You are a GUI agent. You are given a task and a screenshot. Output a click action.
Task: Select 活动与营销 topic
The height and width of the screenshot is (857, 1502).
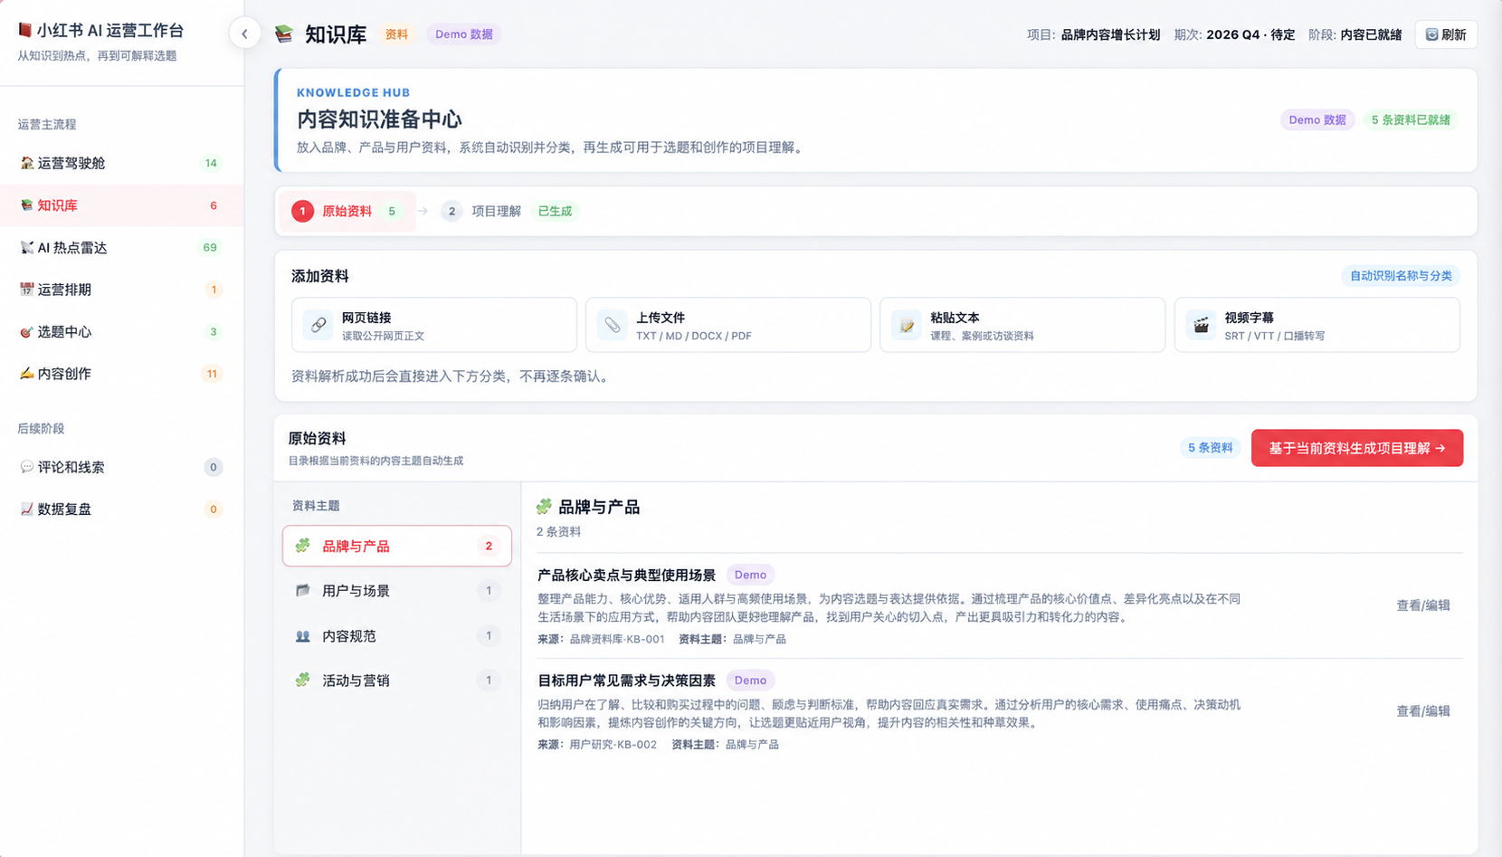[x=397, y=681]
